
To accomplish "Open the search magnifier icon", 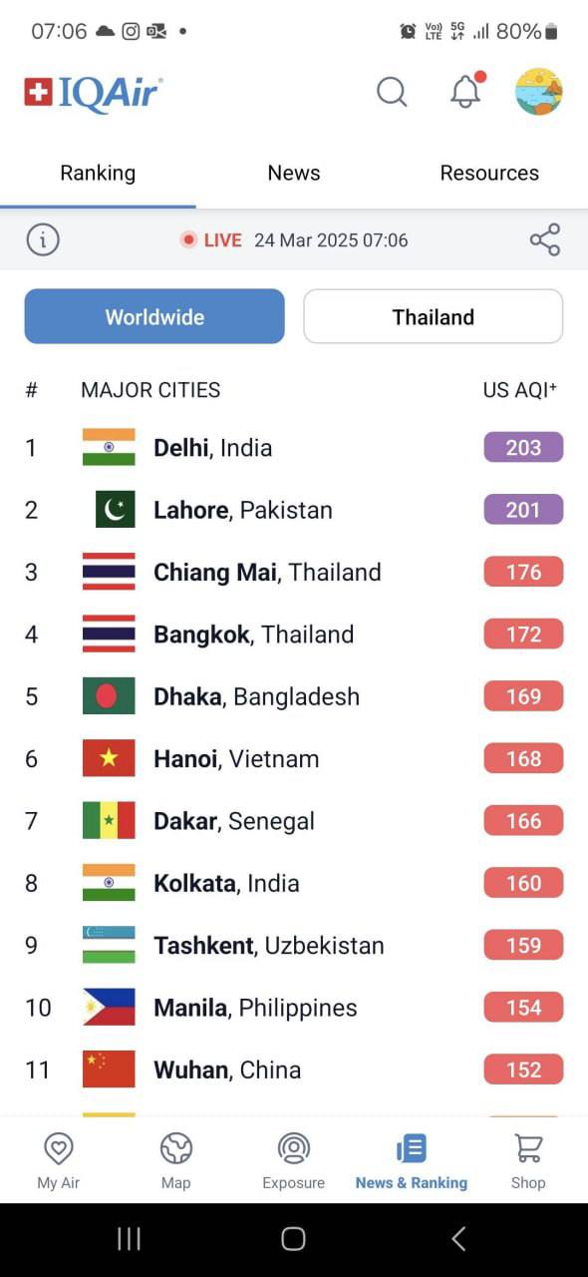I will tap(392, 92).
